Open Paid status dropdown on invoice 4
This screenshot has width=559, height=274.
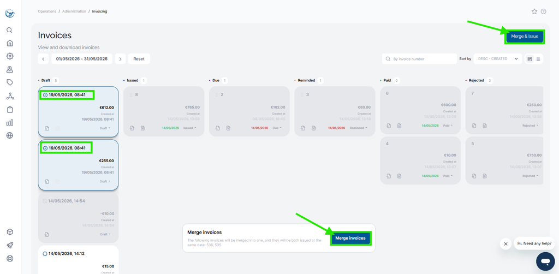[x=448, y=176]
